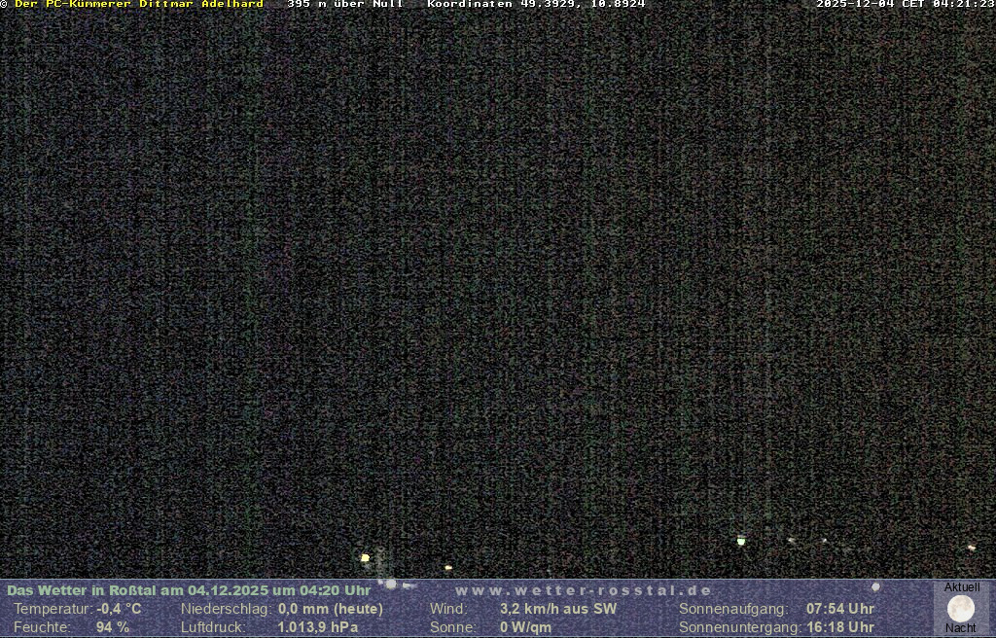Click the bright yellow light in the night image
The width and height of the screenshot is (996, 638).
(365, 558)
